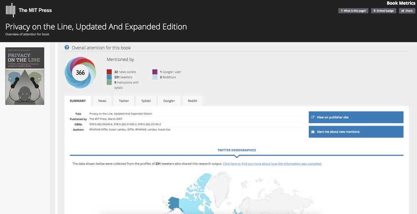Click the "231 tweeters" text
417x214 pixels.
click(x=123, y=77)
